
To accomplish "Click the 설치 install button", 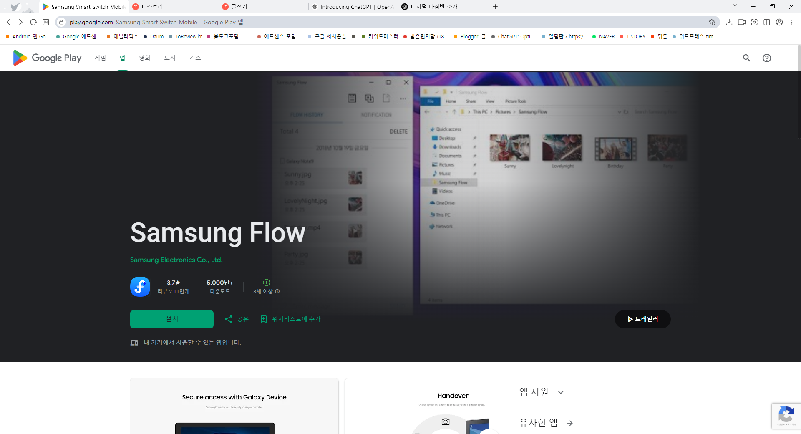I will (x=171, y=319).
